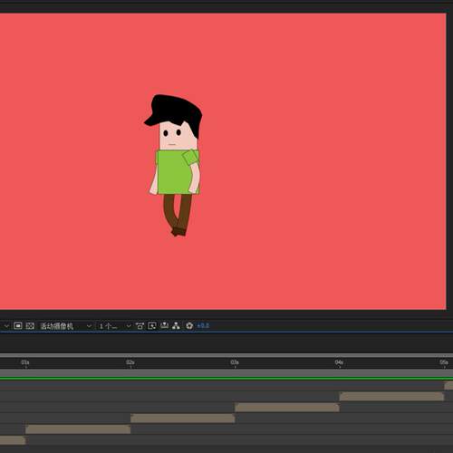Click the fast previews icon
The height and width of the screenshot is (453, 453).
pyautogui.click(x=152, y=326)
